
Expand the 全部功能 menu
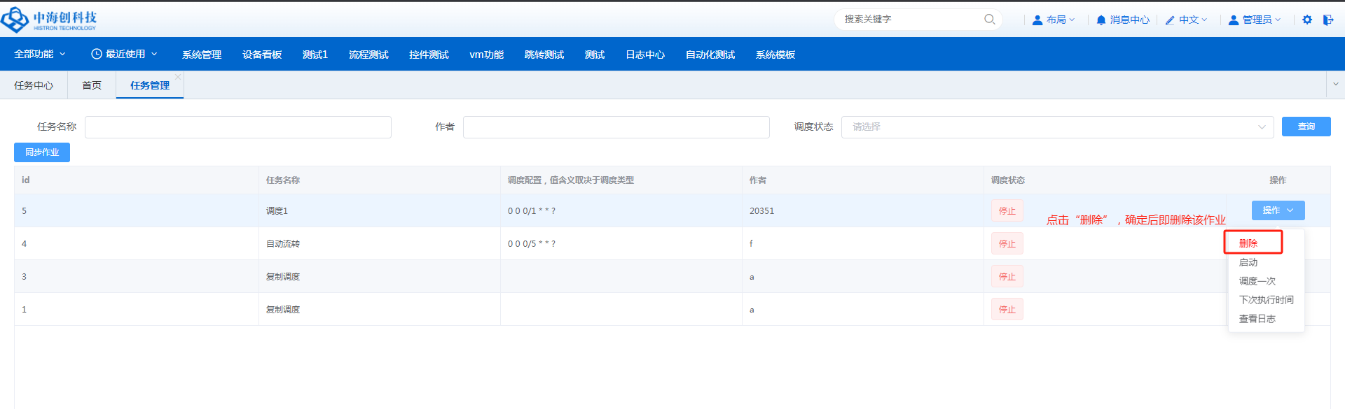(x=40, y=55)
